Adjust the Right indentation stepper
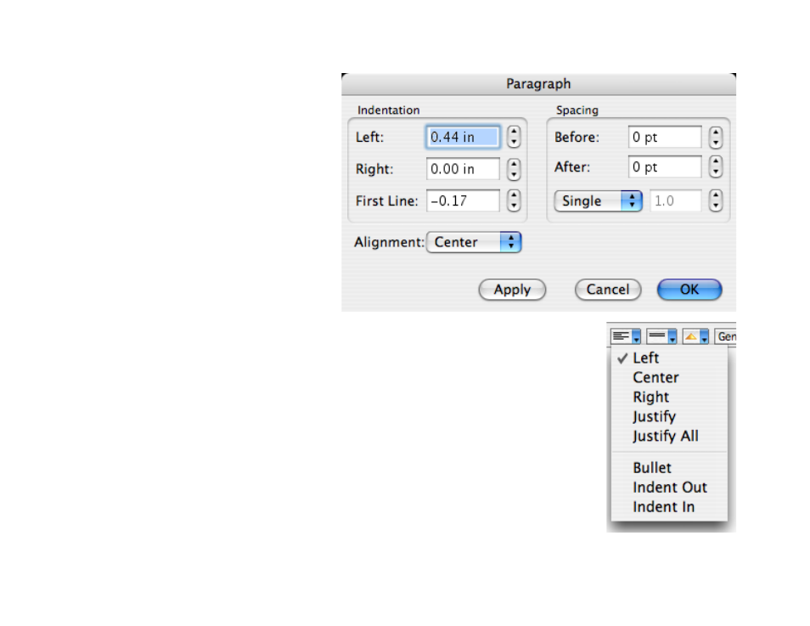The height and width of the screenshot is (626, 810). [x=514, y=169]
